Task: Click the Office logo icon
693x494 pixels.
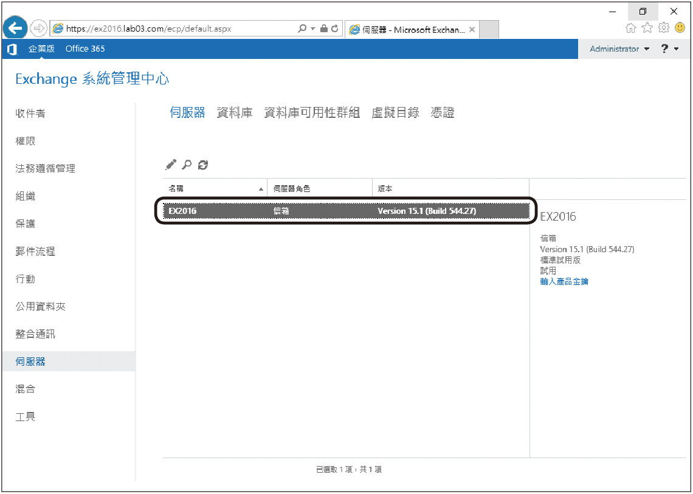Action: click(12, 49)
